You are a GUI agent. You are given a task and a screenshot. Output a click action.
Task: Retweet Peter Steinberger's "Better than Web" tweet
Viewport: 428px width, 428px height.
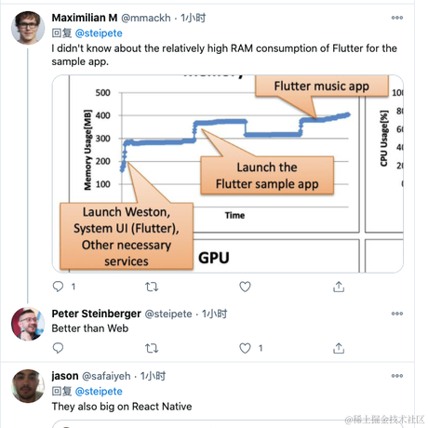(152, 348)
